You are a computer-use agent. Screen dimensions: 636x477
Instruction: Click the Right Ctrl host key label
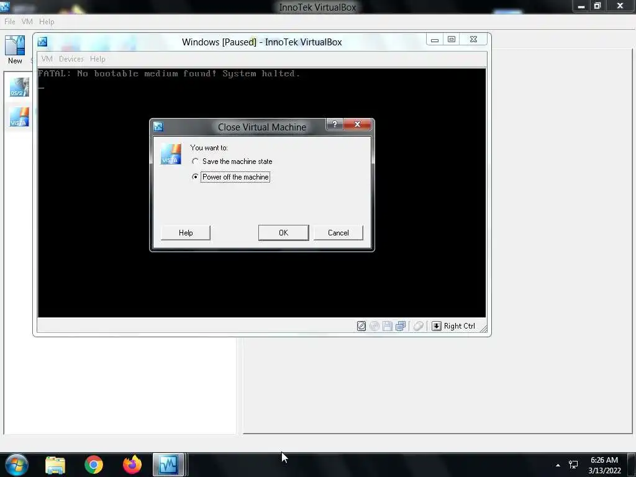click(459, 326)
